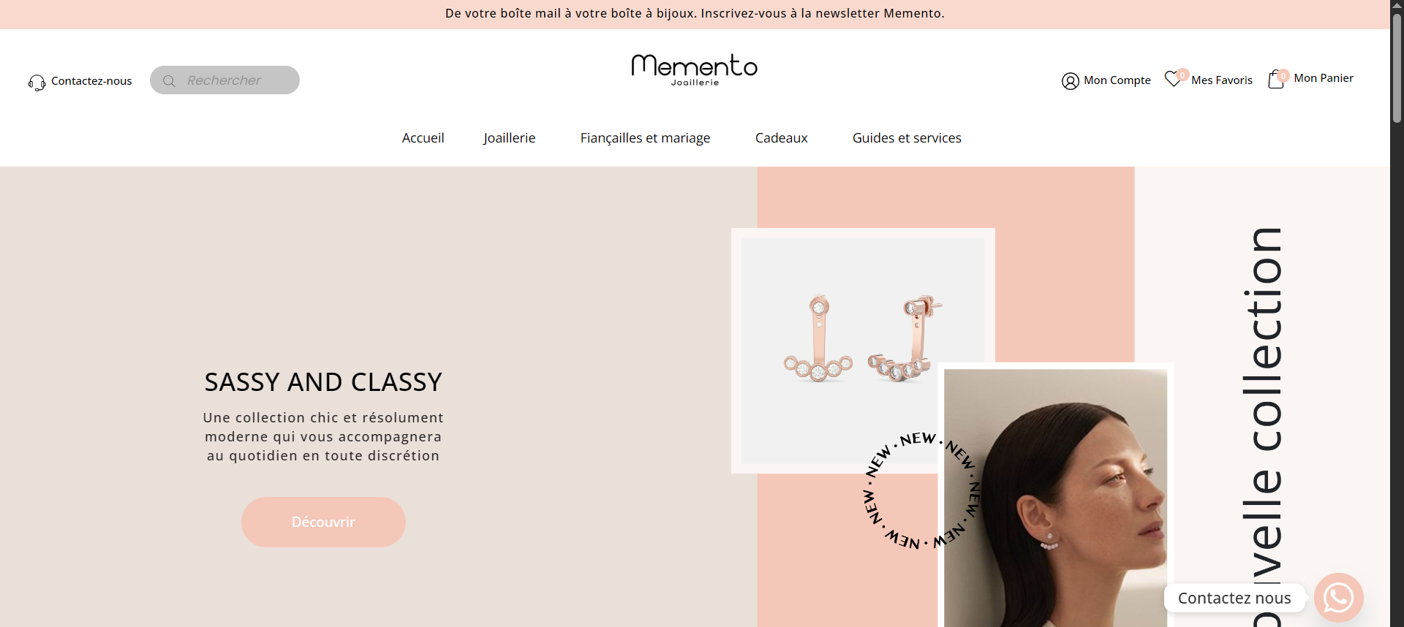Click the circular NEW badge
This screenshot has height=627, width=1404.
pyautogui.click(x=922, y=490)
